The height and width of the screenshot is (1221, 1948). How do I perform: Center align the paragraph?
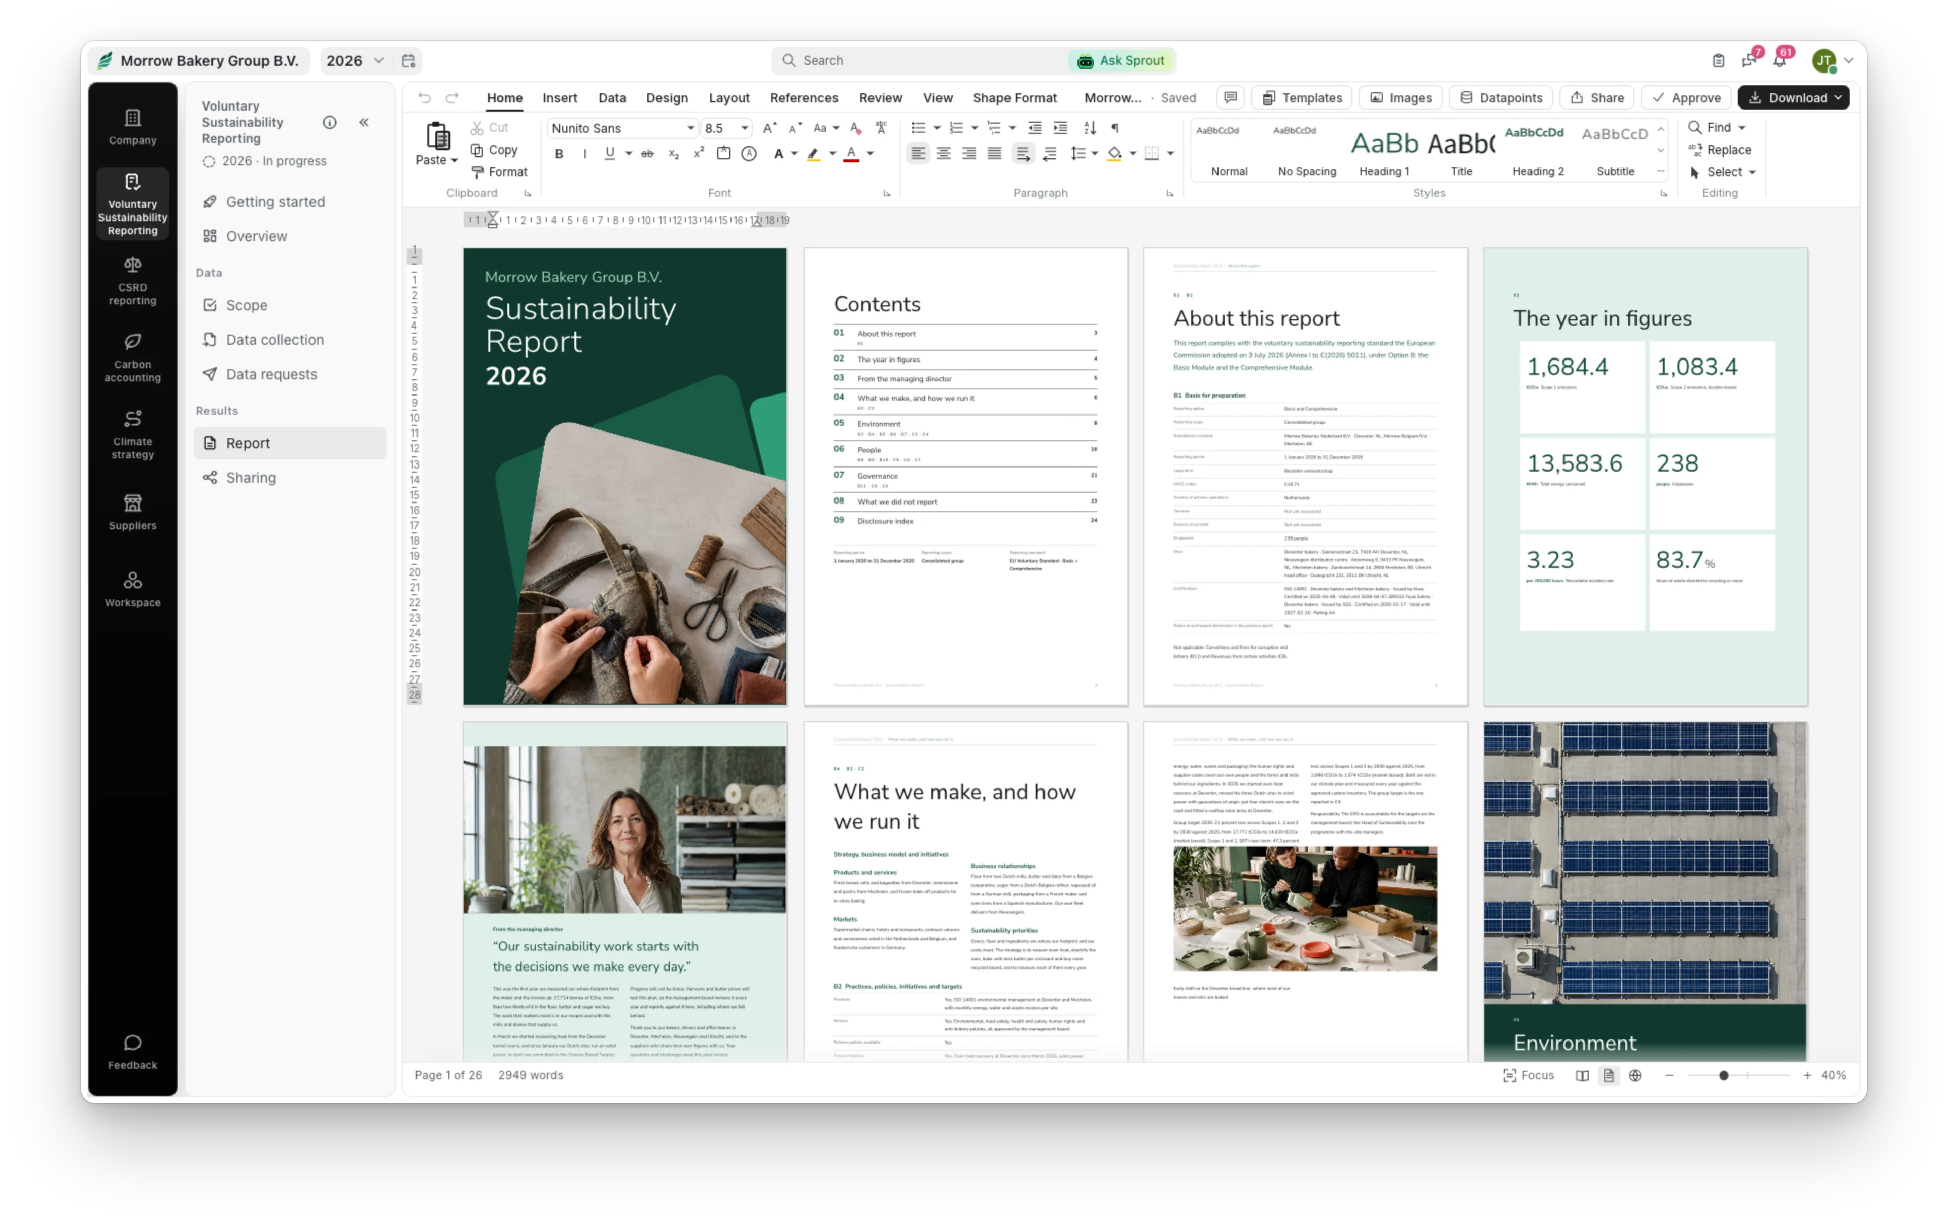coord(943,154)
